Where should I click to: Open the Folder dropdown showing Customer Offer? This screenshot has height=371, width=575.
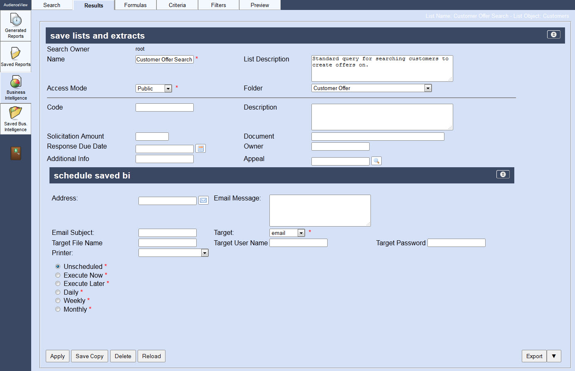click(372, 88)
